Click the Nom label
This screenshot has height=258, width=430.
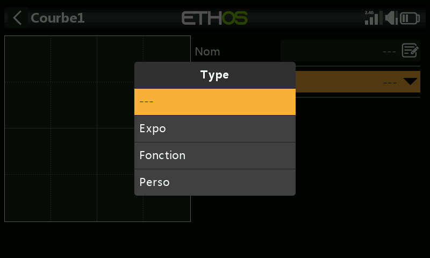coord(207,52)
